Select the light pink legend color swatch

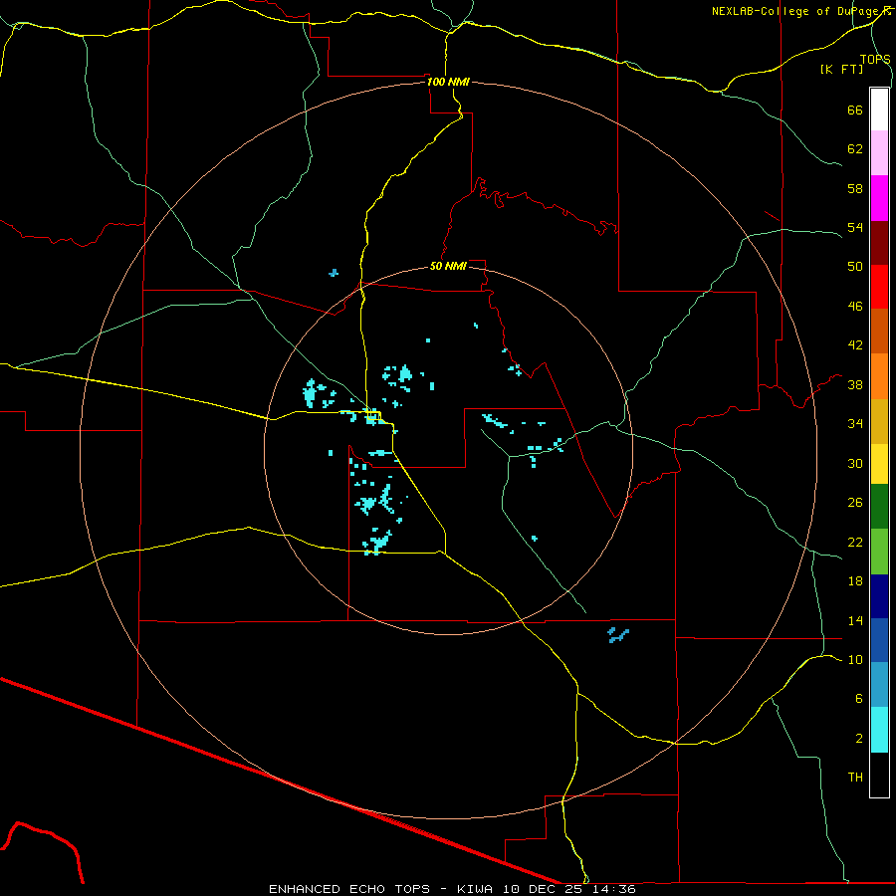[879, 153]
